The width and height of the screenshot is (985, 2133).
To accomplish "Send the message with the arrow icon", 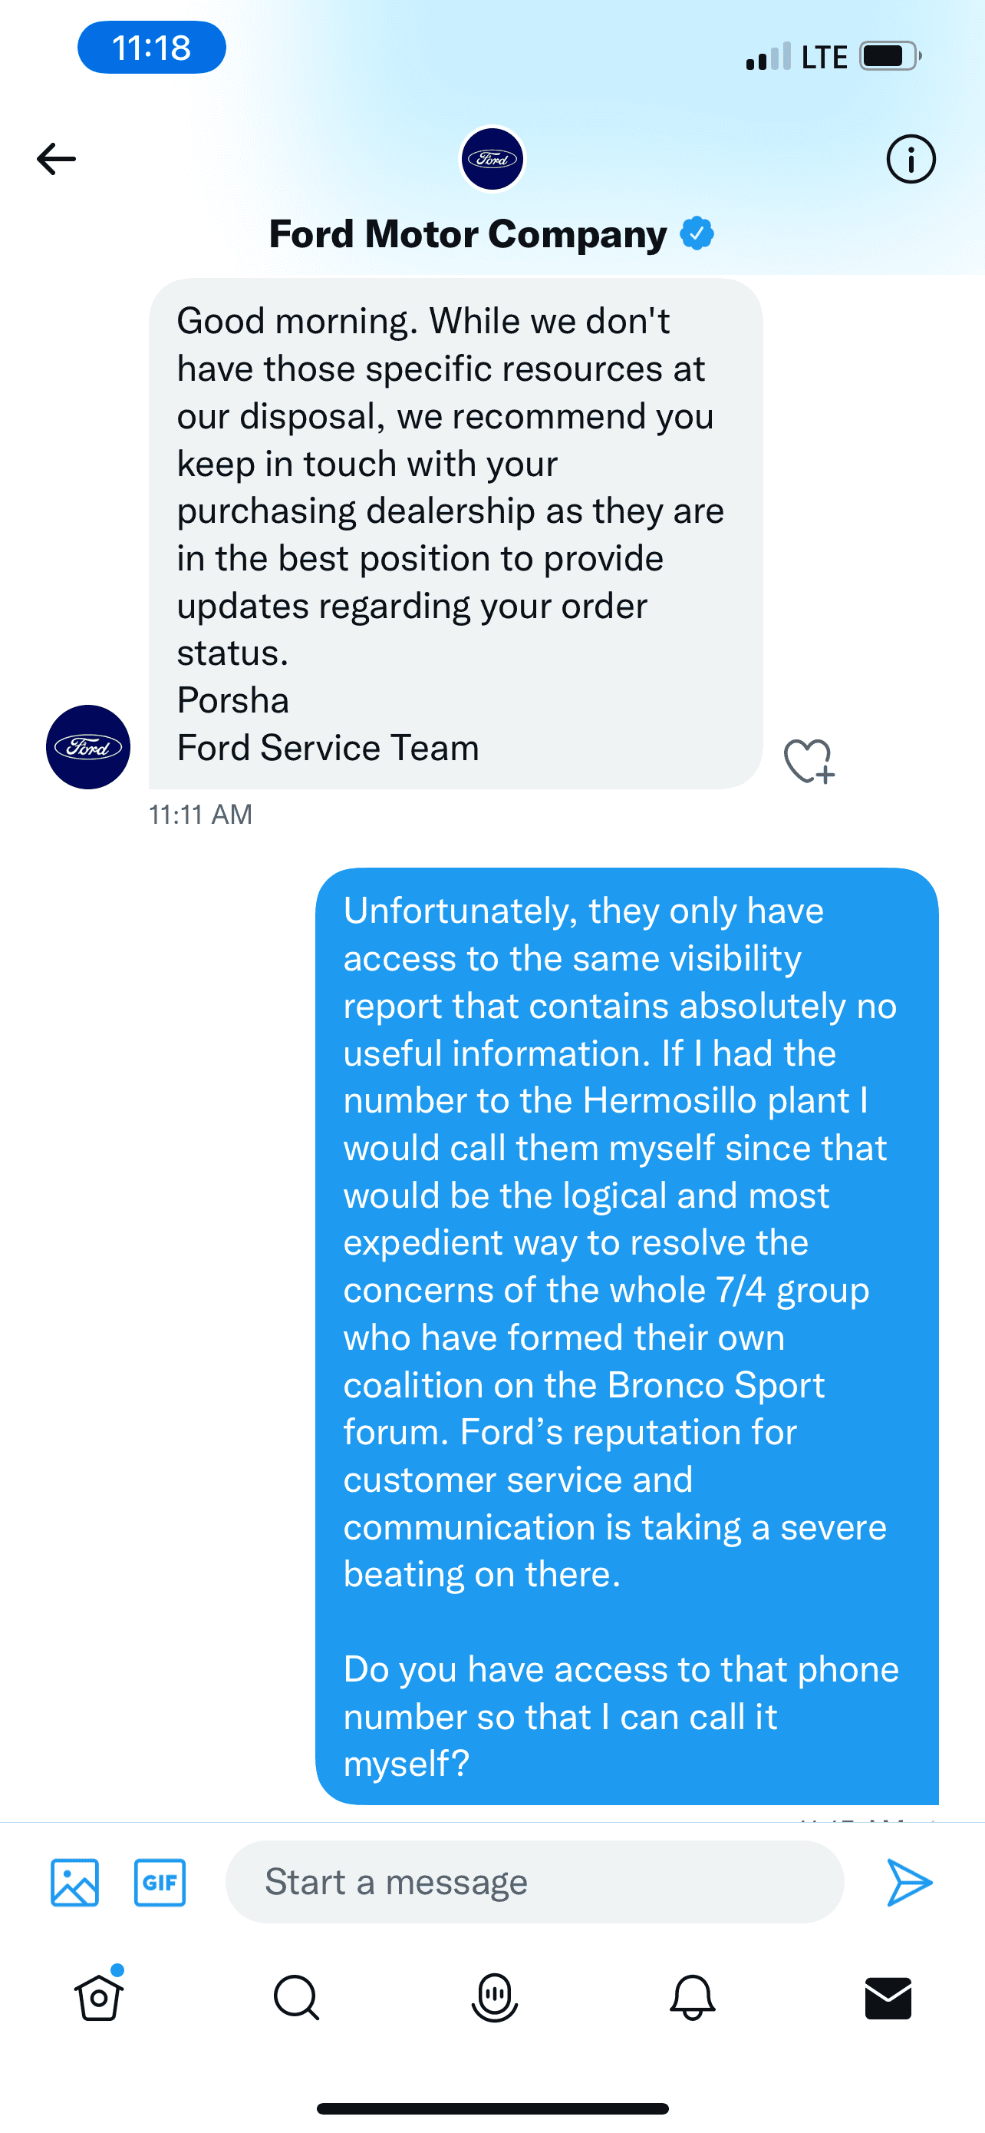I will click(909, 1882).
